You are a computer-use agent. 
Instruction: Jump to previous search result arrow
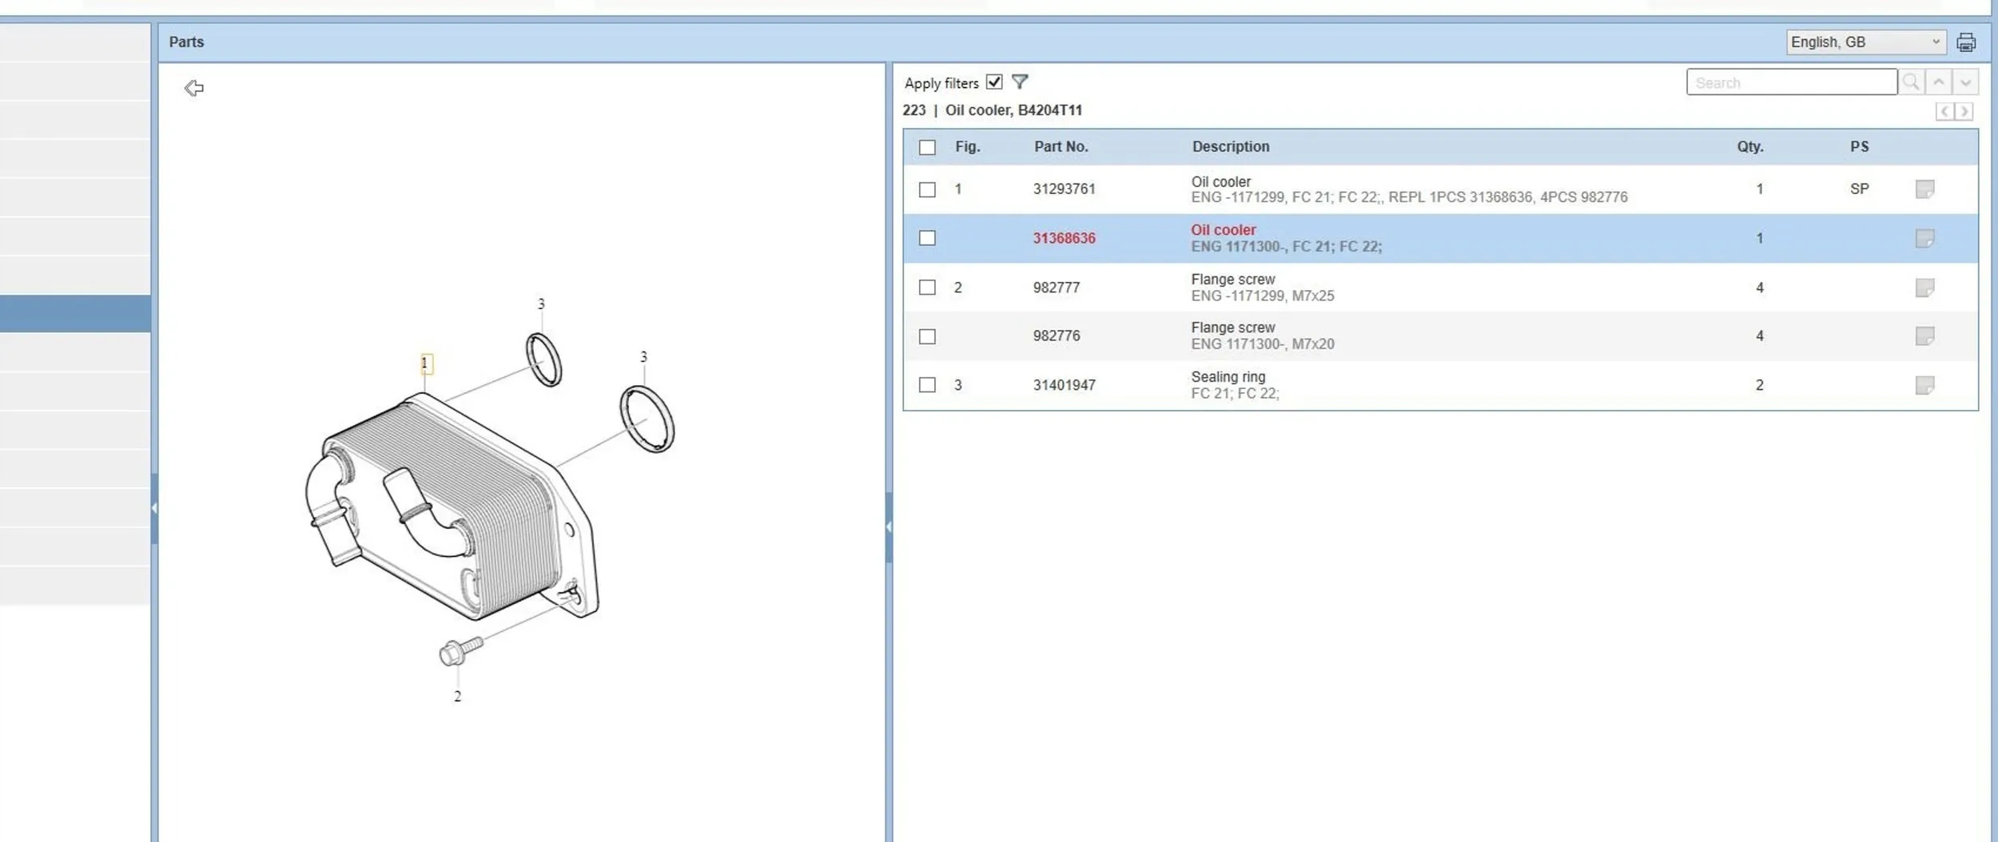pyautogui.click(x=1938, y=82)
